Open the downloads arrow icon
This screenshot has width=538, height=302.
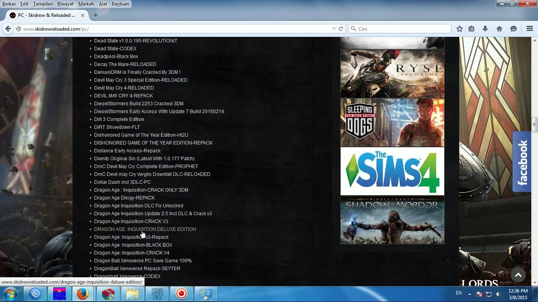pyautogui.click(x=485, y=29)
